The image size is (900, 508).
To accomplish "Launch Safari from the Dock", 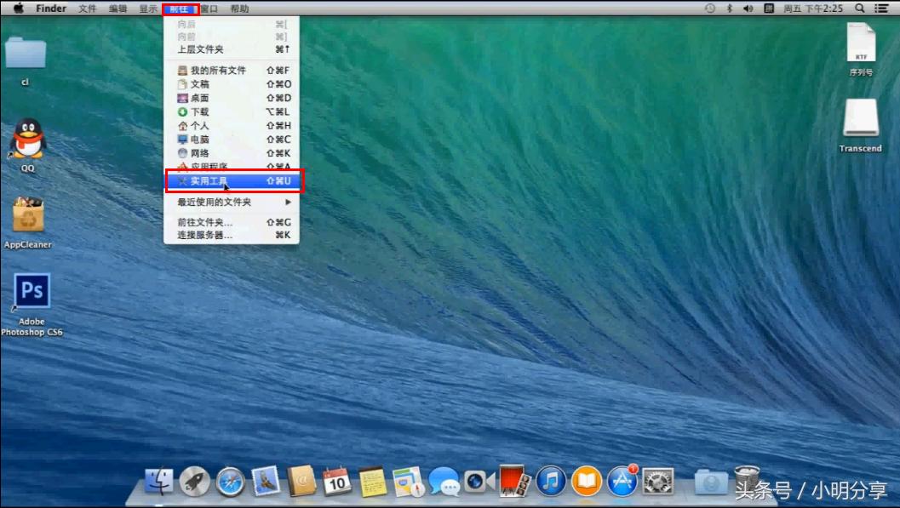I will coord(230,482).
